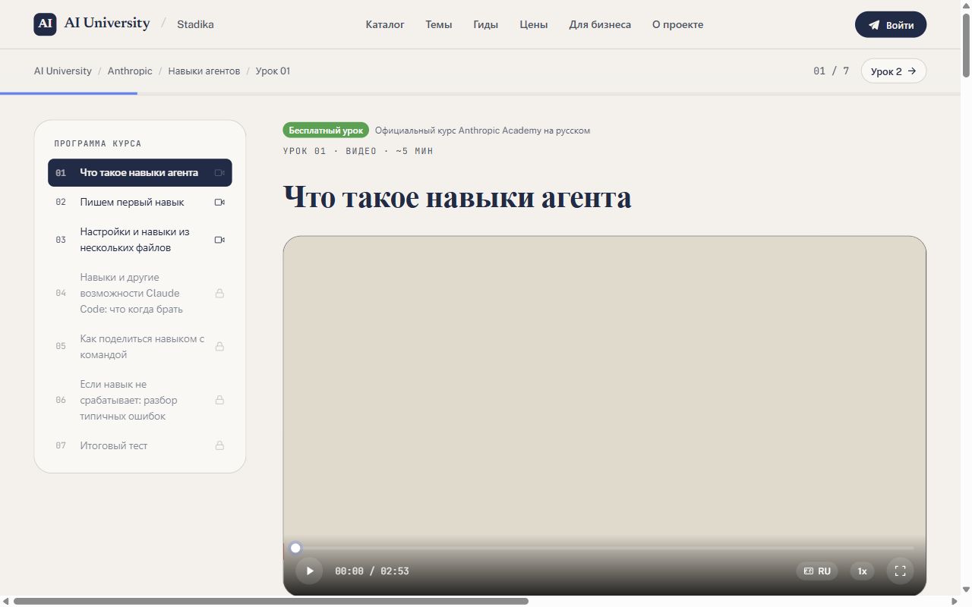The width and height of the screenshot is (972, 607).
Task: Go to Гиды in the navigation
Action: (486, 24)
